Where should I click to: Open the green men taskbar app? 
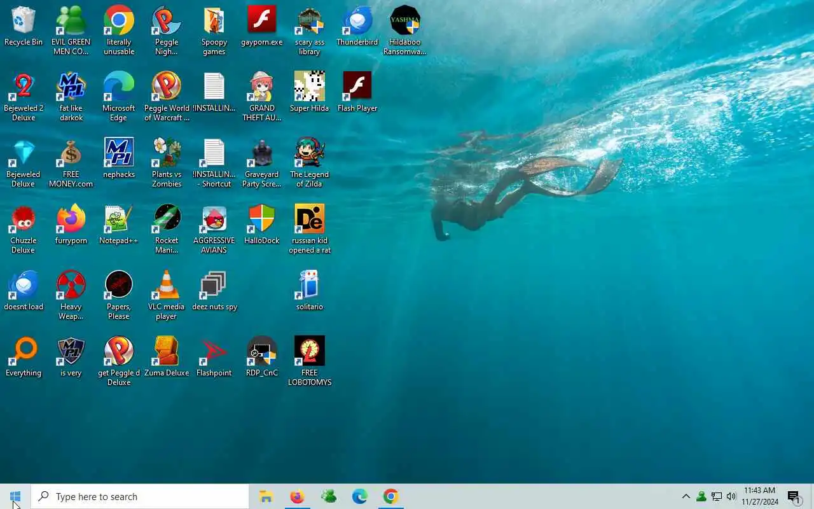click(x=328, y=496)
